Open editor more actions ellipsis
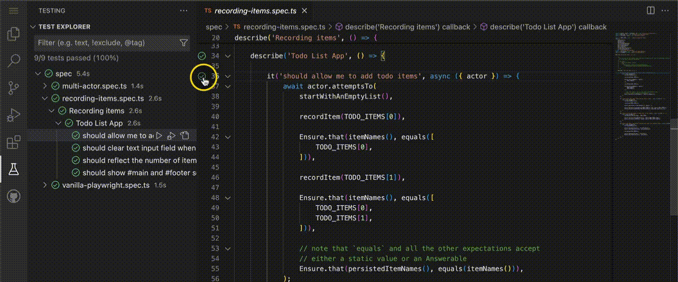Viewport: 678px width, 282px height. coord(667,11)
